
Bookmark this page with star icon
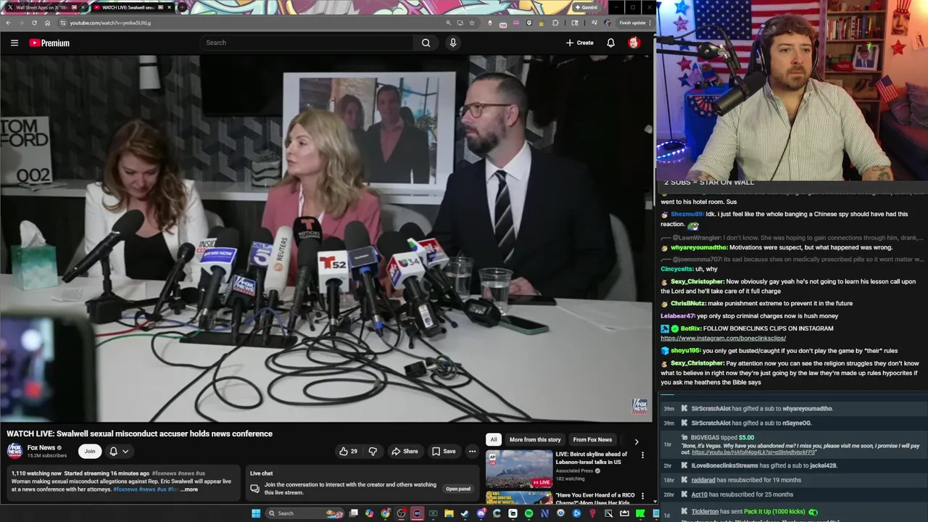click(472, 22)
